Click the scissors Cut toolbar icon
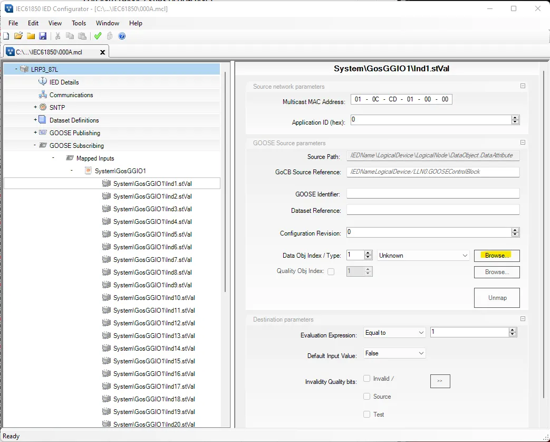Screen dimensions: 550x442 pos(58,36)
